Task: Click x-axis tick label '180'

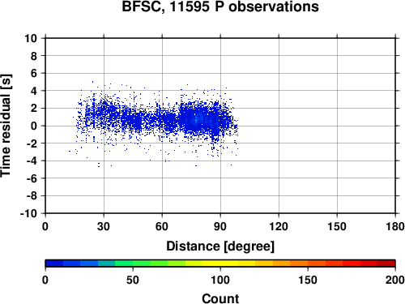Action: point(395,226)
